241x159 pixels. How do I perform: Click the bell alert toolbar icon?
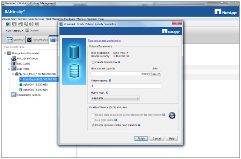click(x=31, y=24)
